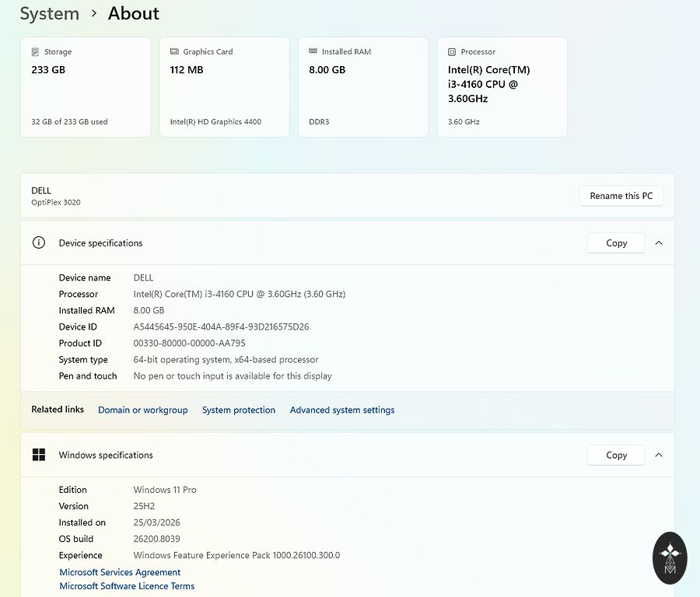
Task: Open the System protection link
Action: tap(239, 410)
